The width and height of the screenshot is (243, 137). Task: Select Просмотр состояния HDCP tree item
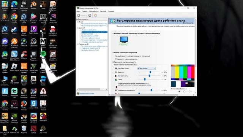[x=90, y=36]
